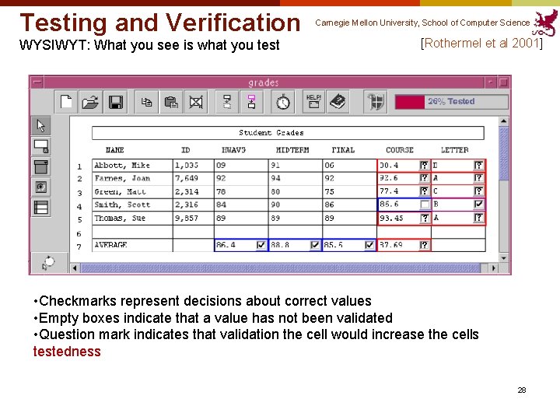Click the window menu button left of grades title

click(x=37, y=82)
